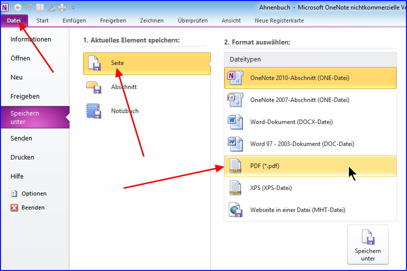407x271 pixels.
Task: Click the Beenden menu entry text
Action: click(33, 207)
